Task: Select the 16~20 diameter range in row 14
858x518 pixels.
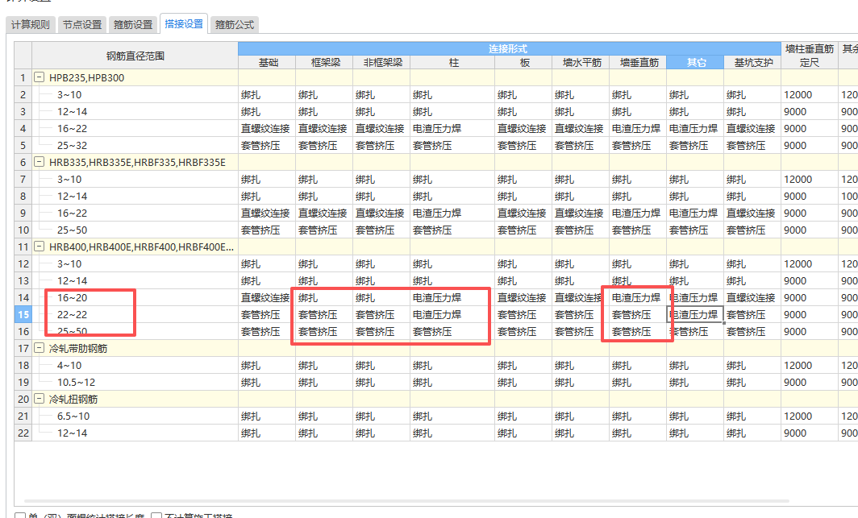Action: [x=73, y=298]
